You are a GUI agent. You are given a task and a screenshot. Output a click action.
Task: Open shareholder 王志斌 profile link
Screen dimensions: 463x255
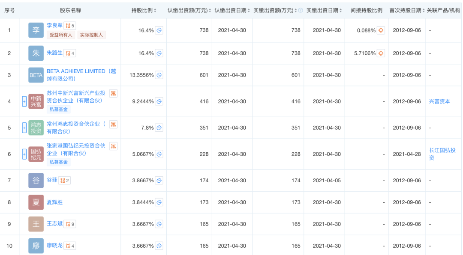54,223
